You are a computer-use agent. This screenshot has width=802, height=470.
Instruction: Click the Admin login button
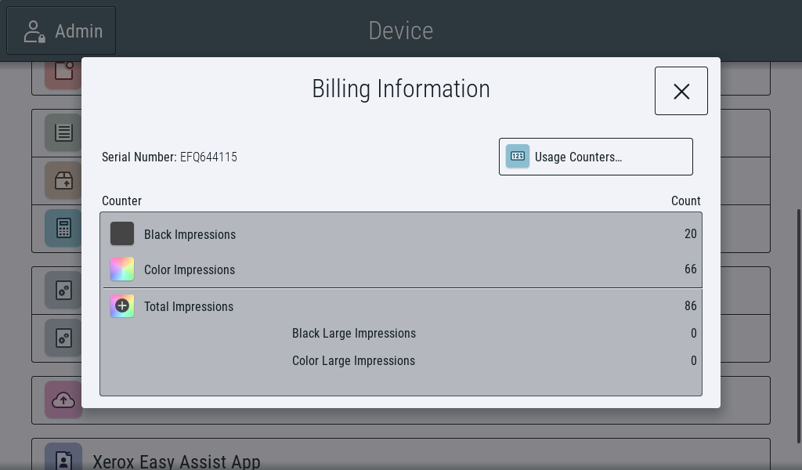(x=60, y=31)
